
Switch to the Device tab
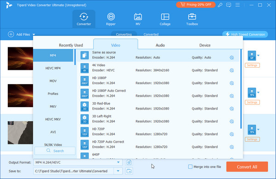click(x=205, y=45)
